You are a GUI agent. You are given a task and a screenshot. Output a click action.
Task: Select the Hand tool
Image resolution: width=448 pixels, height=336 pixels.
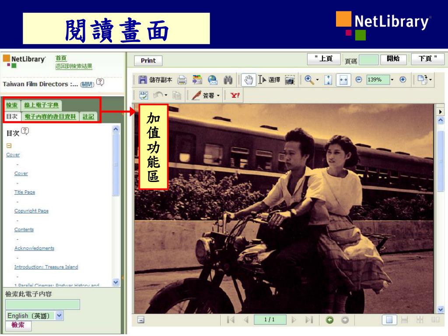(248, 80)
